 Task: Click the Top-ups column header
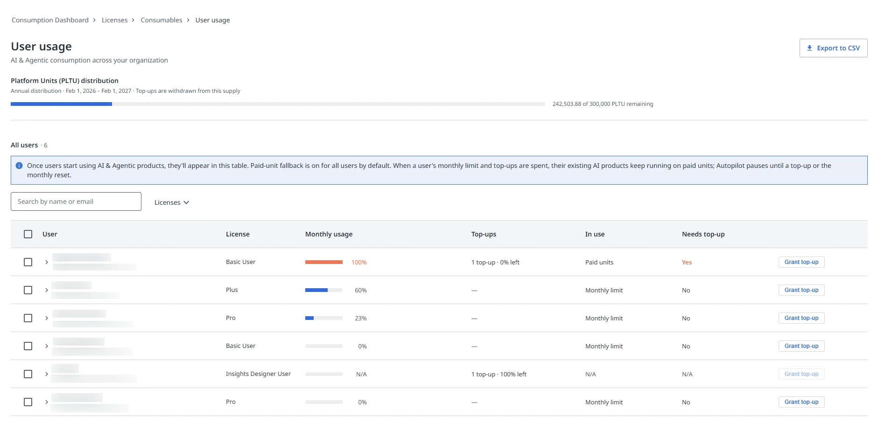(484, 234)
